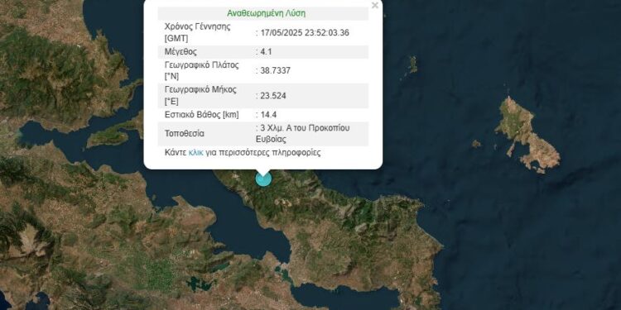Select the longitude value 23.524
This screenshot has width=621, height=310.
point(273,96)
